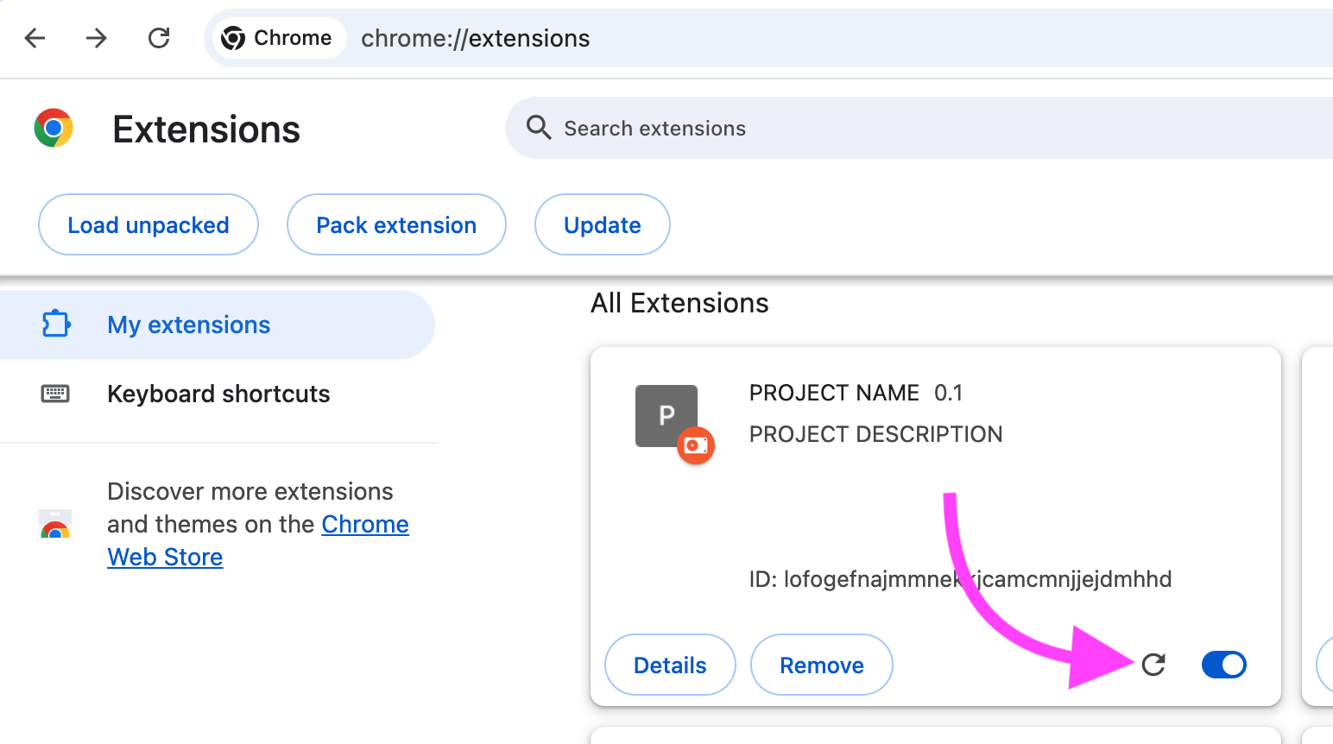Select My extensions in the sidebar
The height and width of the screenshot is (744, 1333).
coord(188,325)
